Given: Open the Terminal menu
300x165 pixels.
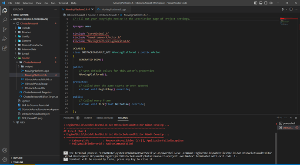Looking at the screenshot, I should point(63,3).
